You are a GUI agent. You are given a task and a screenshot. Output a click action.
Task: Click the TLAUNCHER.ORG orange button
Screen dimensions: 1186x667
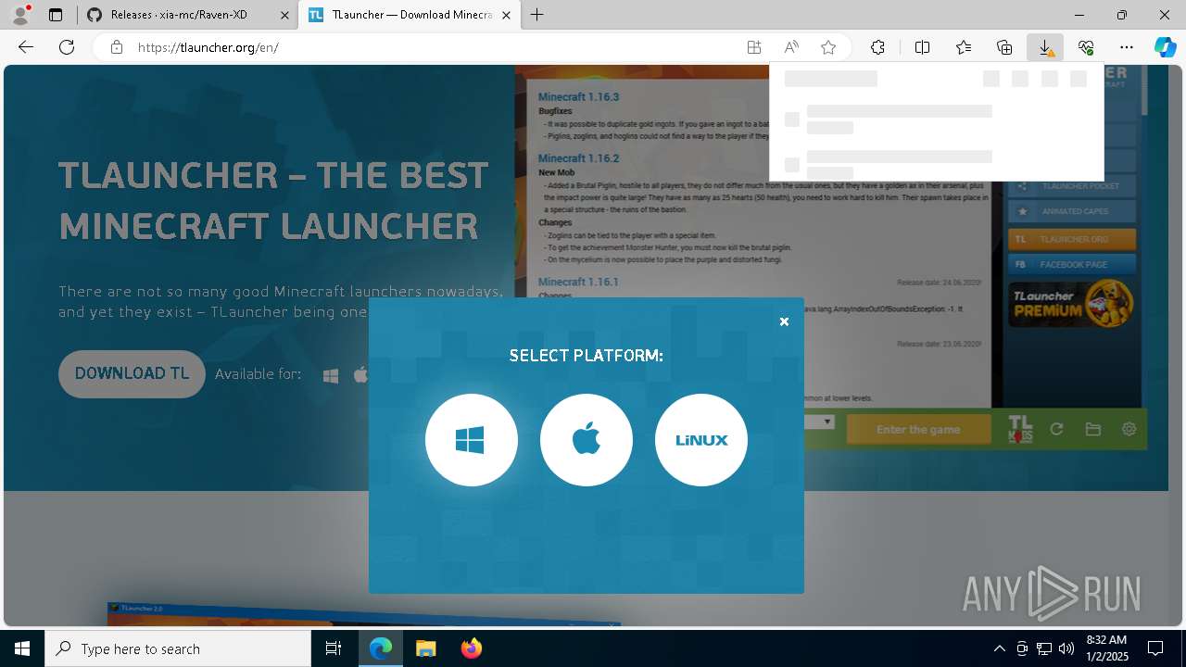click(1072, 239)
